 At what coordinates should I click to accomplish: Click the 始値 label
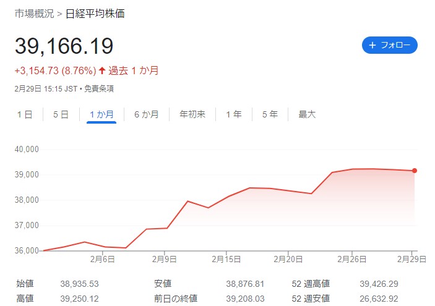pos(25,284)
